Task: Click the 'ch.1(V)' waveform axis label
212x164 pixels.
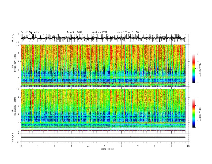Action: (x=13, y=38)
